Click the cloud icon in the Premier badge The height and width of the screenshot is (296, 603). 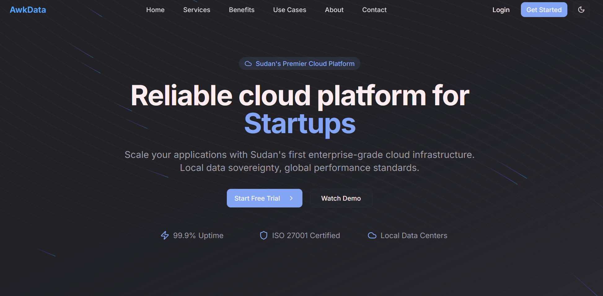(248, 63)
